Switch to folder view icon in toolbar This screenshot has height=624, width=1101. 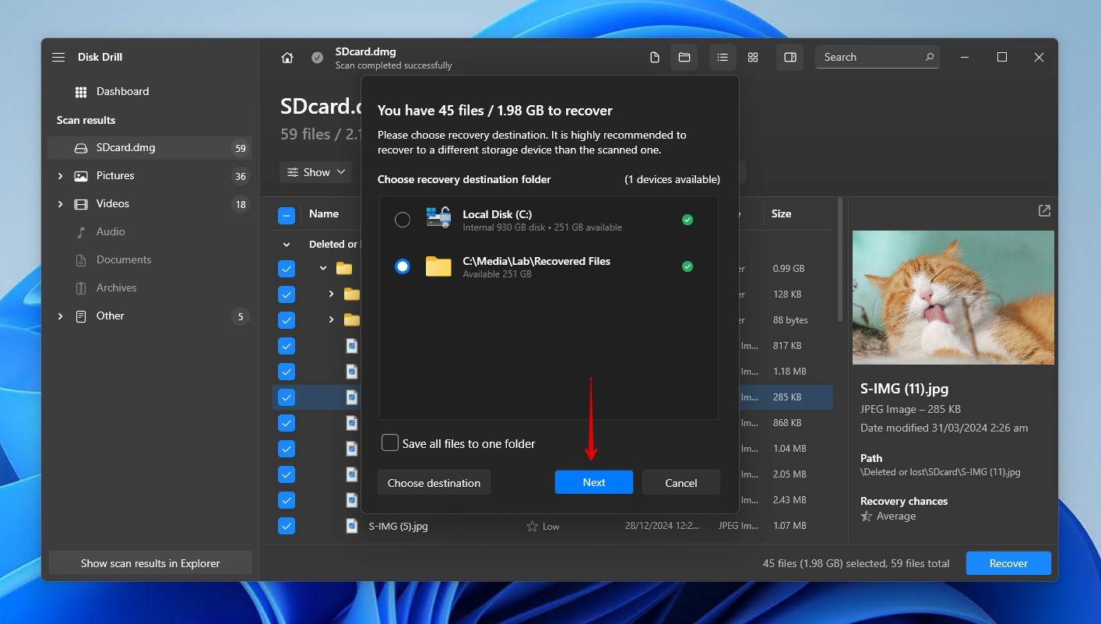coord(684,58)
